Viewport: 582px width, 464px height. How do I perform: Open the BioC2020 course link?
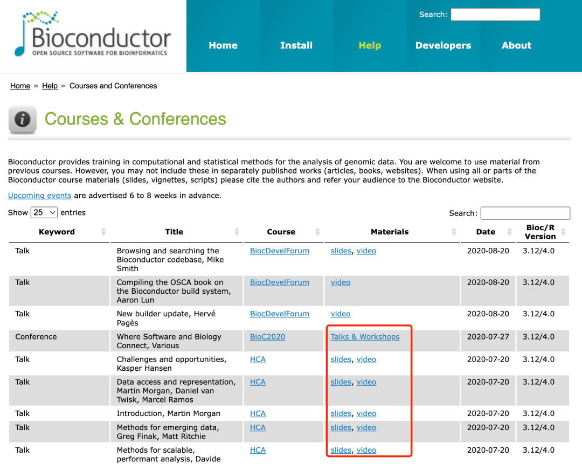pyautogui.click(x=267, y=336)
